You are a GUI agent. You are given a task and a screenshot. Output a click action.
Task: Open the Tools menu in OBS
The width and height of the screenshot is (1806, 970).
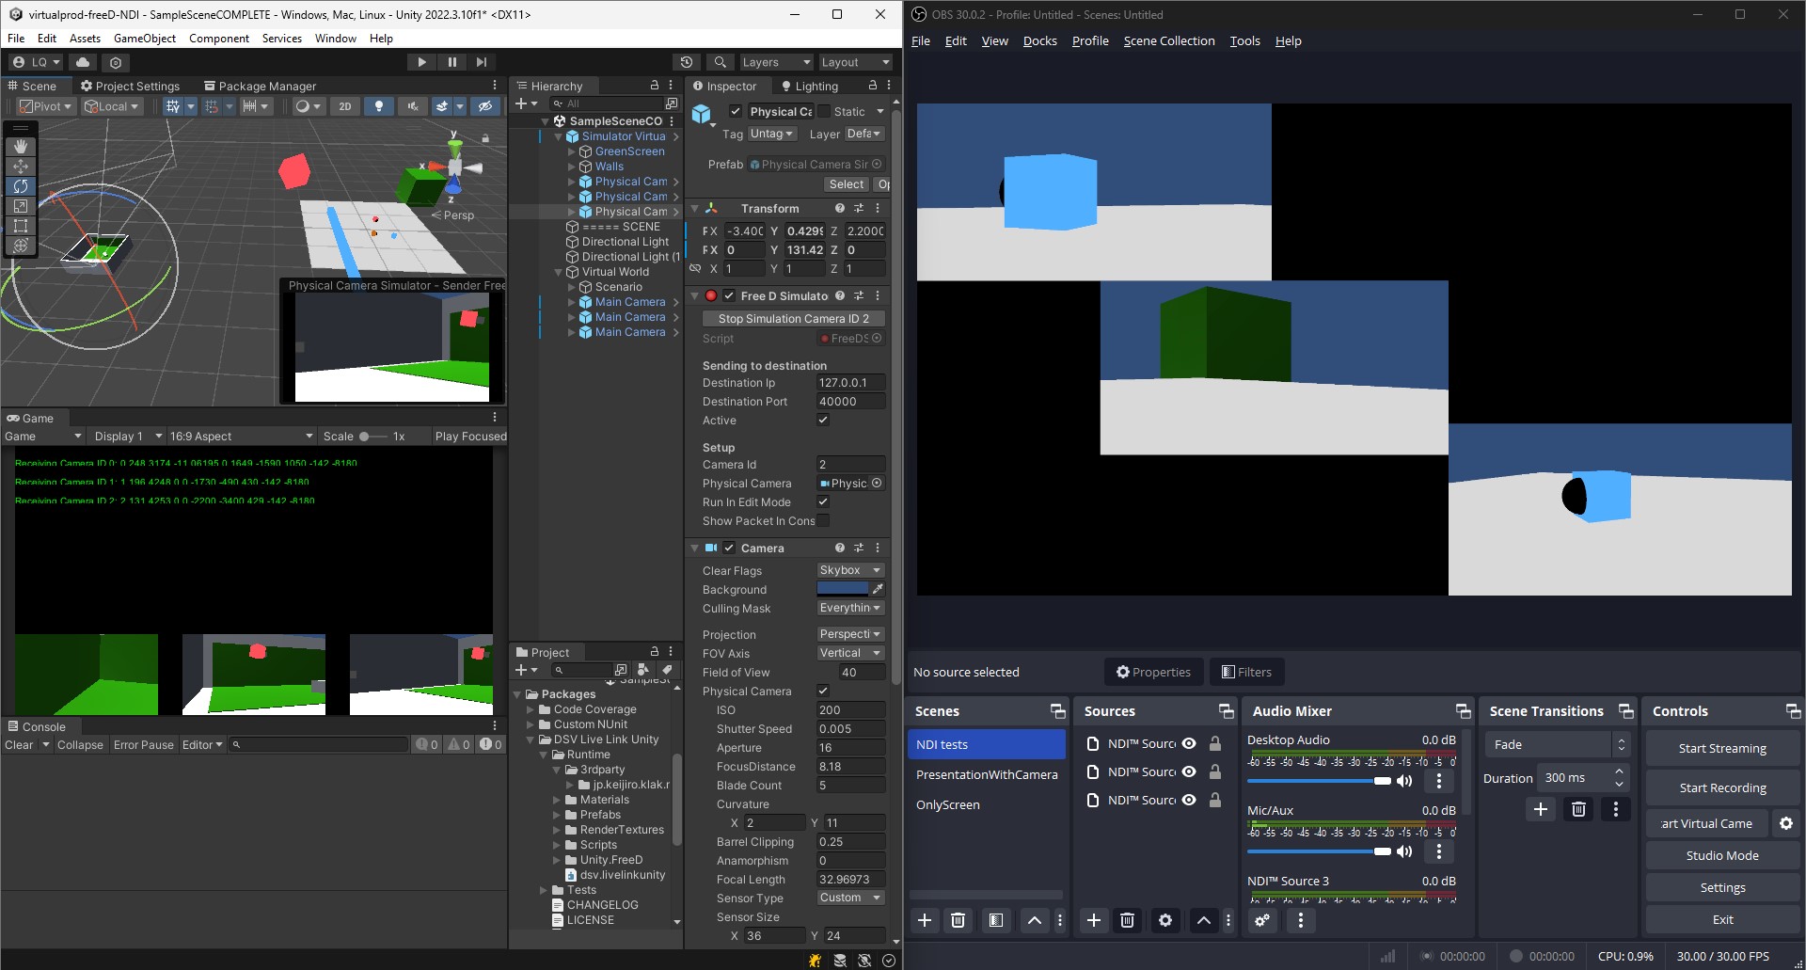1244,40
